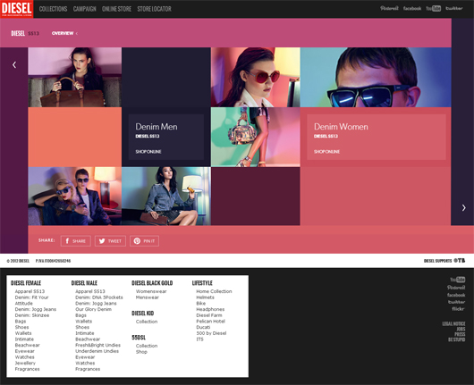Open the Store Locator menu

[154, 9]
